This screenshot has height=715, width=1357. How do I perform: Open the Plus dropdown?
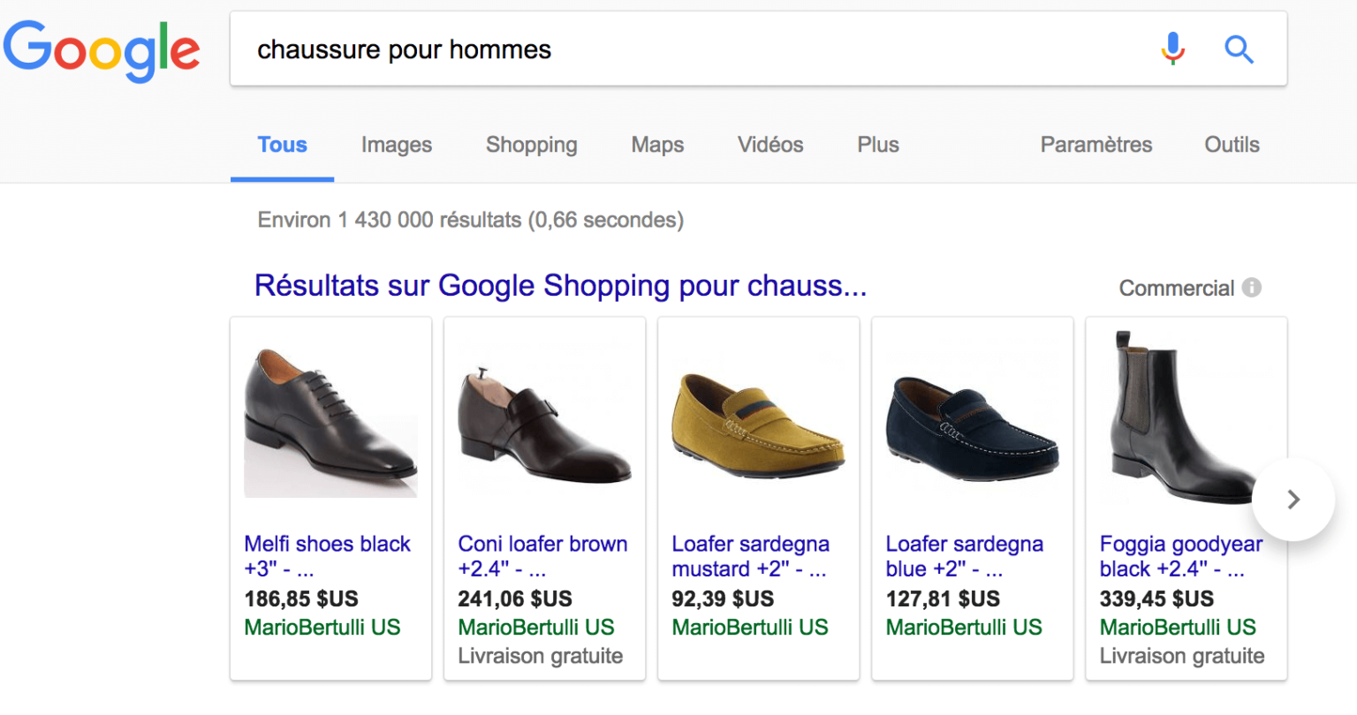click(x=877, y=145)
